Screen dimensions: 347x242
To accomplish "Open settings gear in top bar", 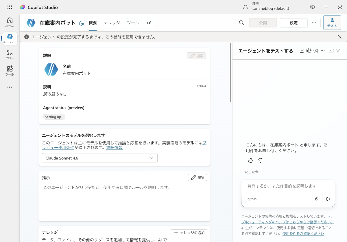I will tap(312, 7).
